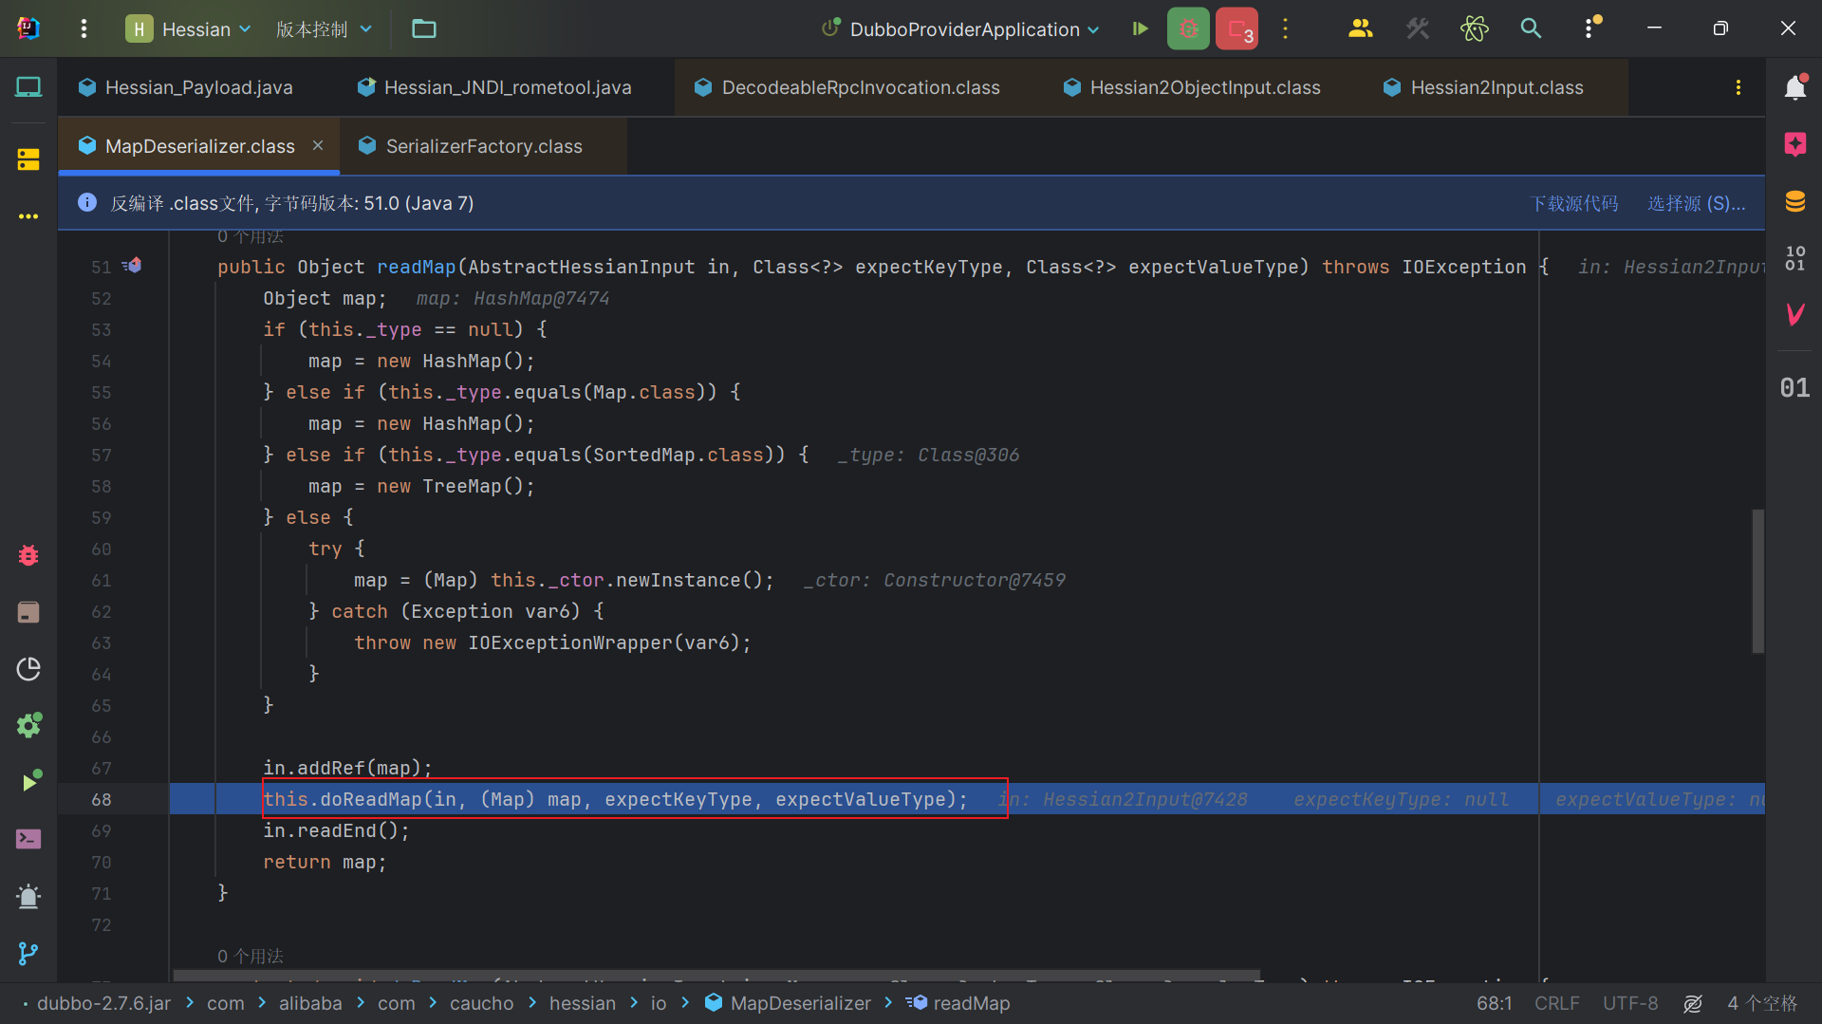Open the pink bookmark-star tool window

coord(1794,144)
